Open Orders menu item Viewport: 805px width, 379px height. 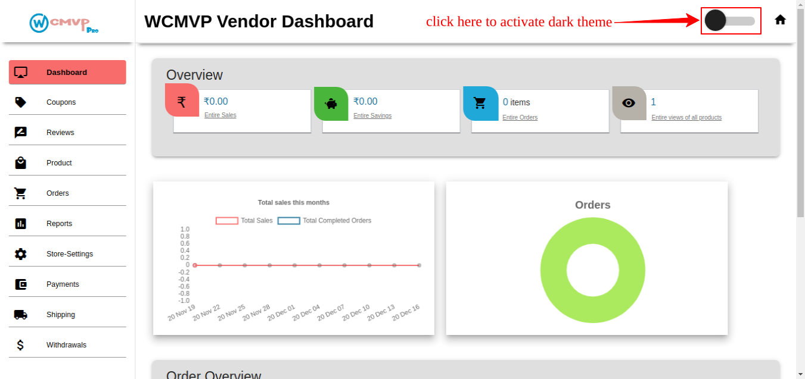tap(67, 193)
